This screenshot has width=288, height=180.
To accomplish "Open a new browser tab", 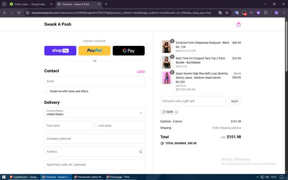I will tap(106, 4).
